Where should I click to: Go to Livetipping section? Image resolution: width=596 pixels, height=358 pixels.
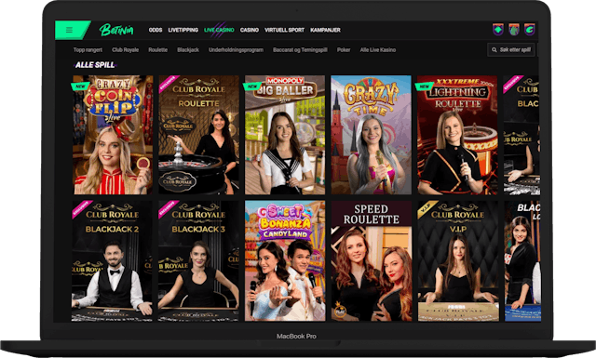tap(183, 30)
